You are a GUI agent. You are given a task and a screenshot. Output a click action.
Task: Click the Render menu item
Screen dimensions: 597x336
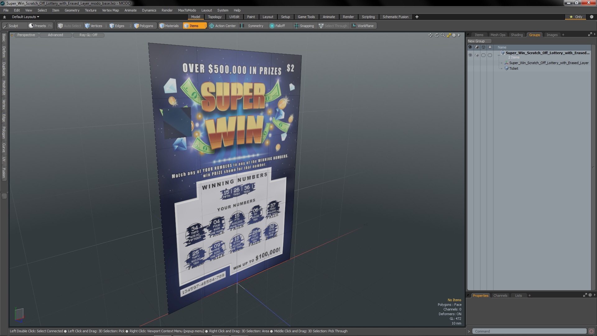click(x=167, y=10)
